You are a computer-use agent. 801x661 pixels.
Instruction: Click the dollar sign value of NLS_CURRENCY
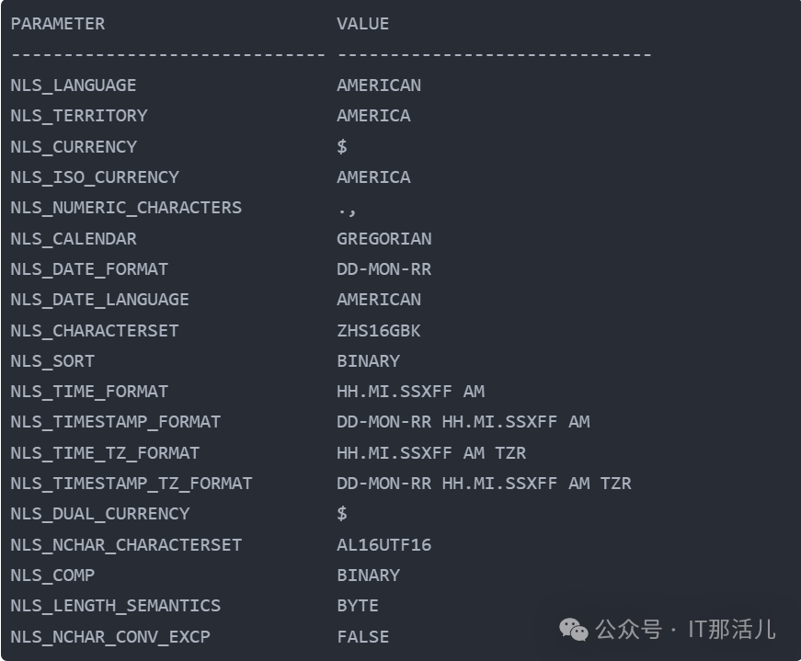click(x=342, y=146)
